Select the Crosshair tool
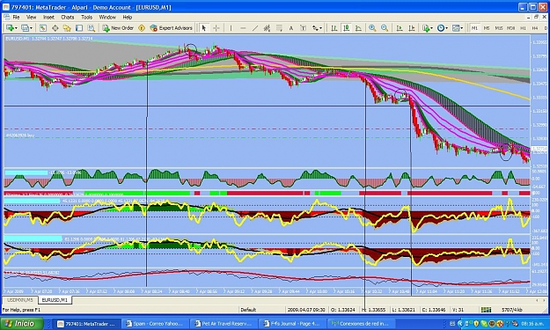The width and height of the screenshot is (550, 330). coord(216,28)
